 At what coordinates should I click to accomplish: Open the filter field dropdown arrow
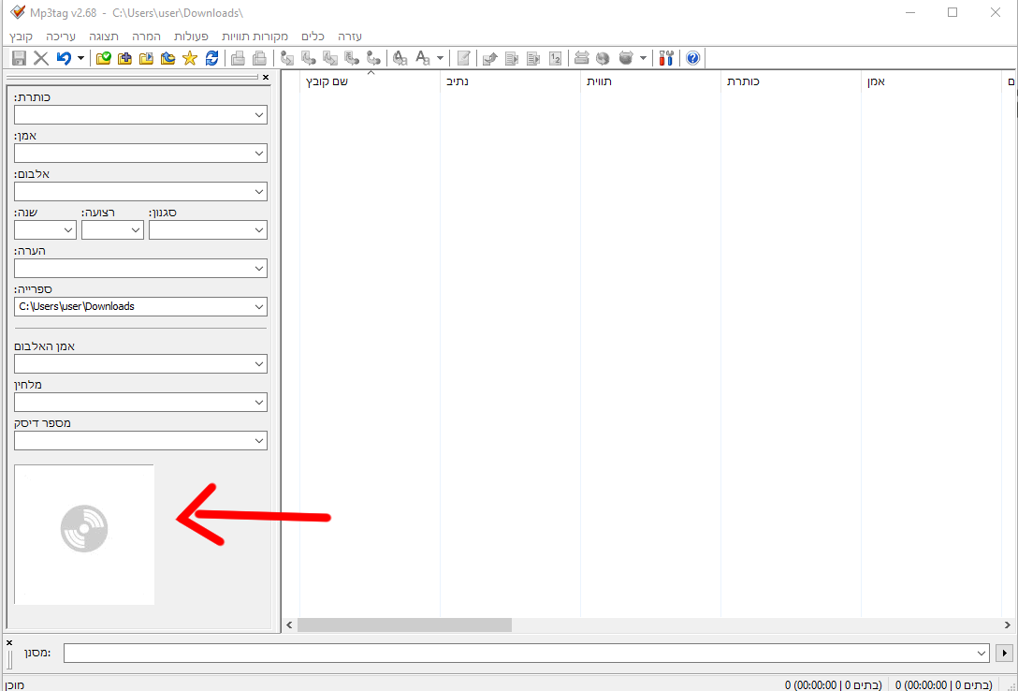click(x=982, y=653)
